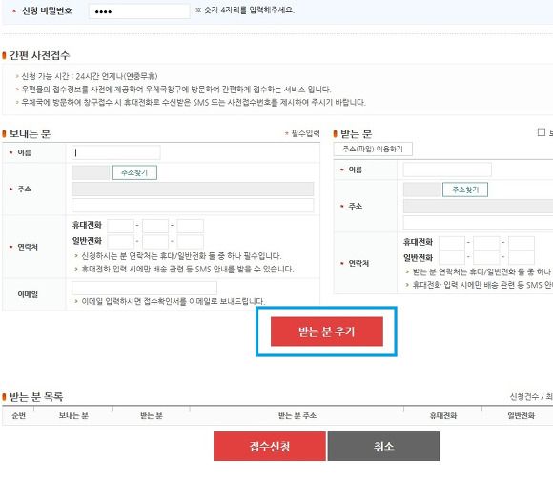Tick the checkbox beside 받는 분 heading
Screen dimensions: 553x481
541,132
